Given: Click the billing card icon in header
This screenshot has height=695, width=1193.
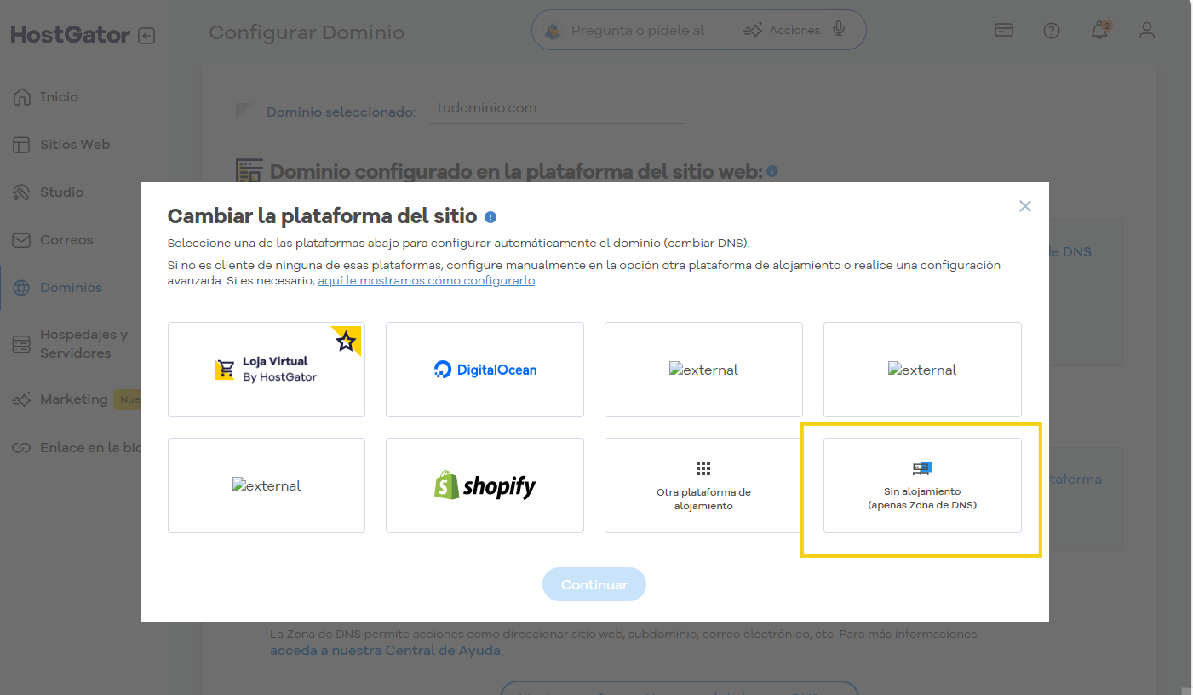Looking at the screenshot, I should pos(1004,31).
